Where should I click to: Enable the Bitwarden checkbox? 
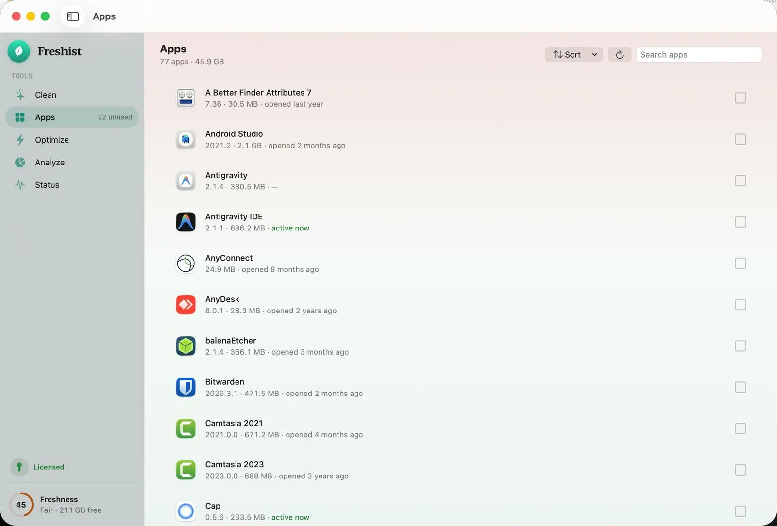pos(741,387)
